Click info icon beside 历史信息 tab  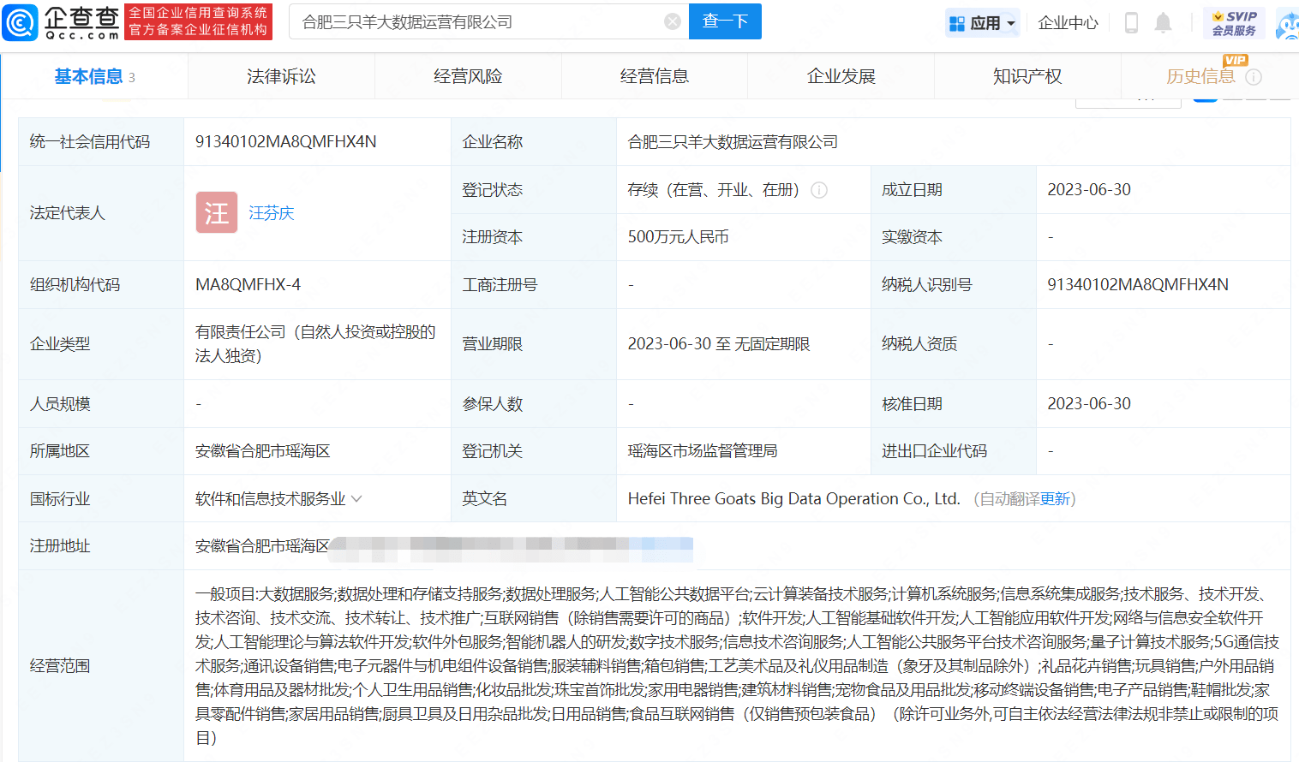(1254, 77)
